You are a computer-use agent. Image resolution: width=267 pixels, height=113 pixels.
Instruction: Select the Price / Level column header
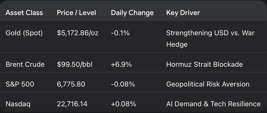(76, 13)
